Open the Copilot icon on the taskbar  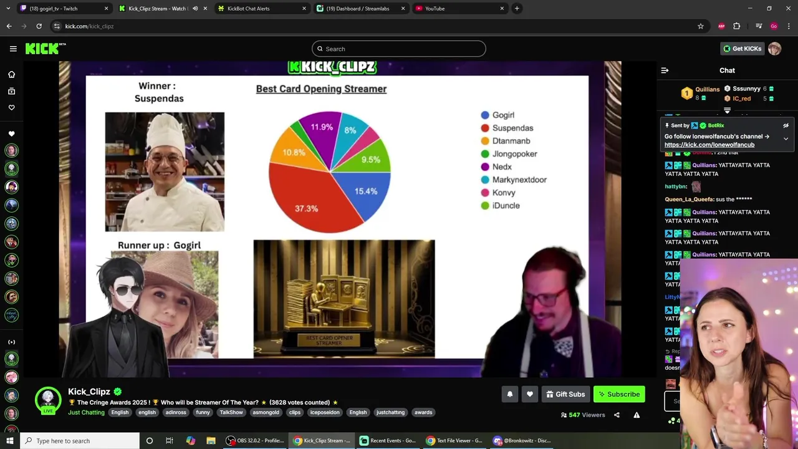click(190, 441)
